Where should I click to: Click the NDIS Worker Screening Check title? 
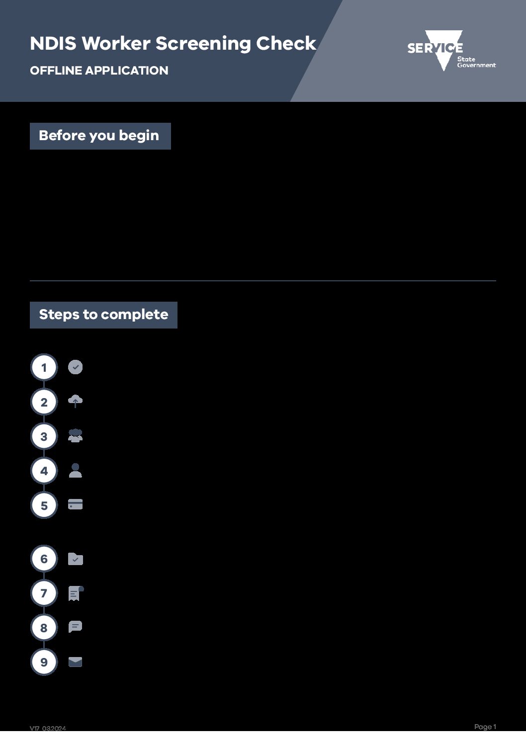coord(173,44)
